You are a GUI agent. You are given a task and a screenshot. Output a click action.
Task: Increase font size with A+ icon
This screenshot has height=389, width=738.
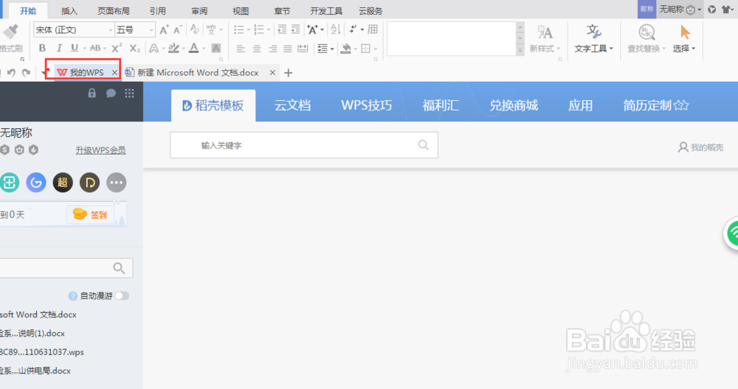click(165, 30)
